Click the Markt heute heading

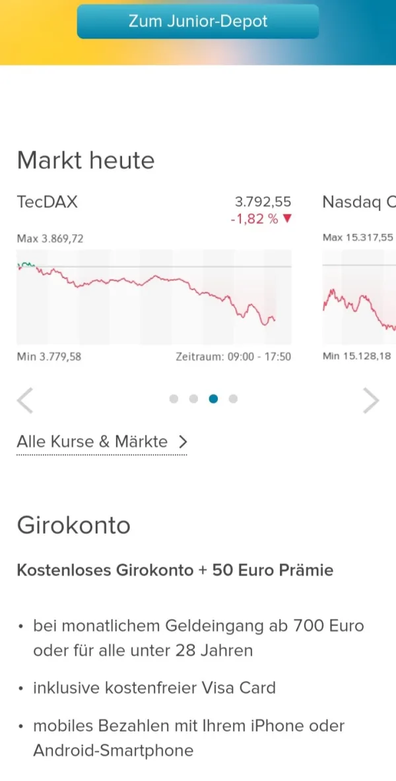tap(86, 160)
